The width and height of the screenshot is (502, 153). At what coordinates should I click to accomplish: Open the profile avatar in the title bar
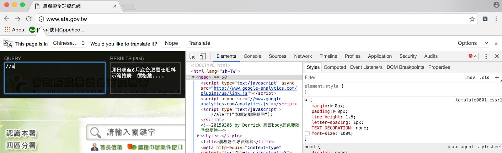click(x=496, y=5)
